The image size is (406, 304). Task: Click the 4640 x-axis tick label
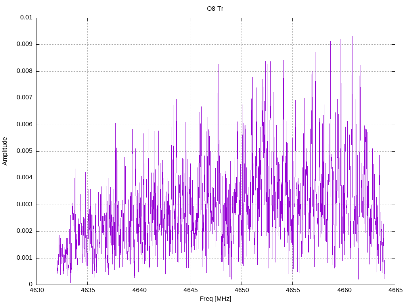139,290
